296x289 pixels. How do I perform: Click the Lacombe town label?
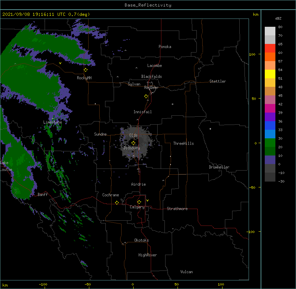click(x=155, y=66)
